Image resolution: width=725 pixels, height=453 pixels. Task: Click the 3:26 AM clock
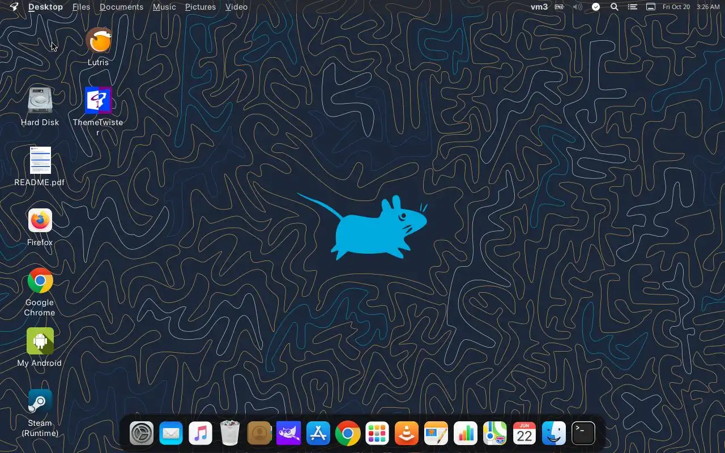708,7
